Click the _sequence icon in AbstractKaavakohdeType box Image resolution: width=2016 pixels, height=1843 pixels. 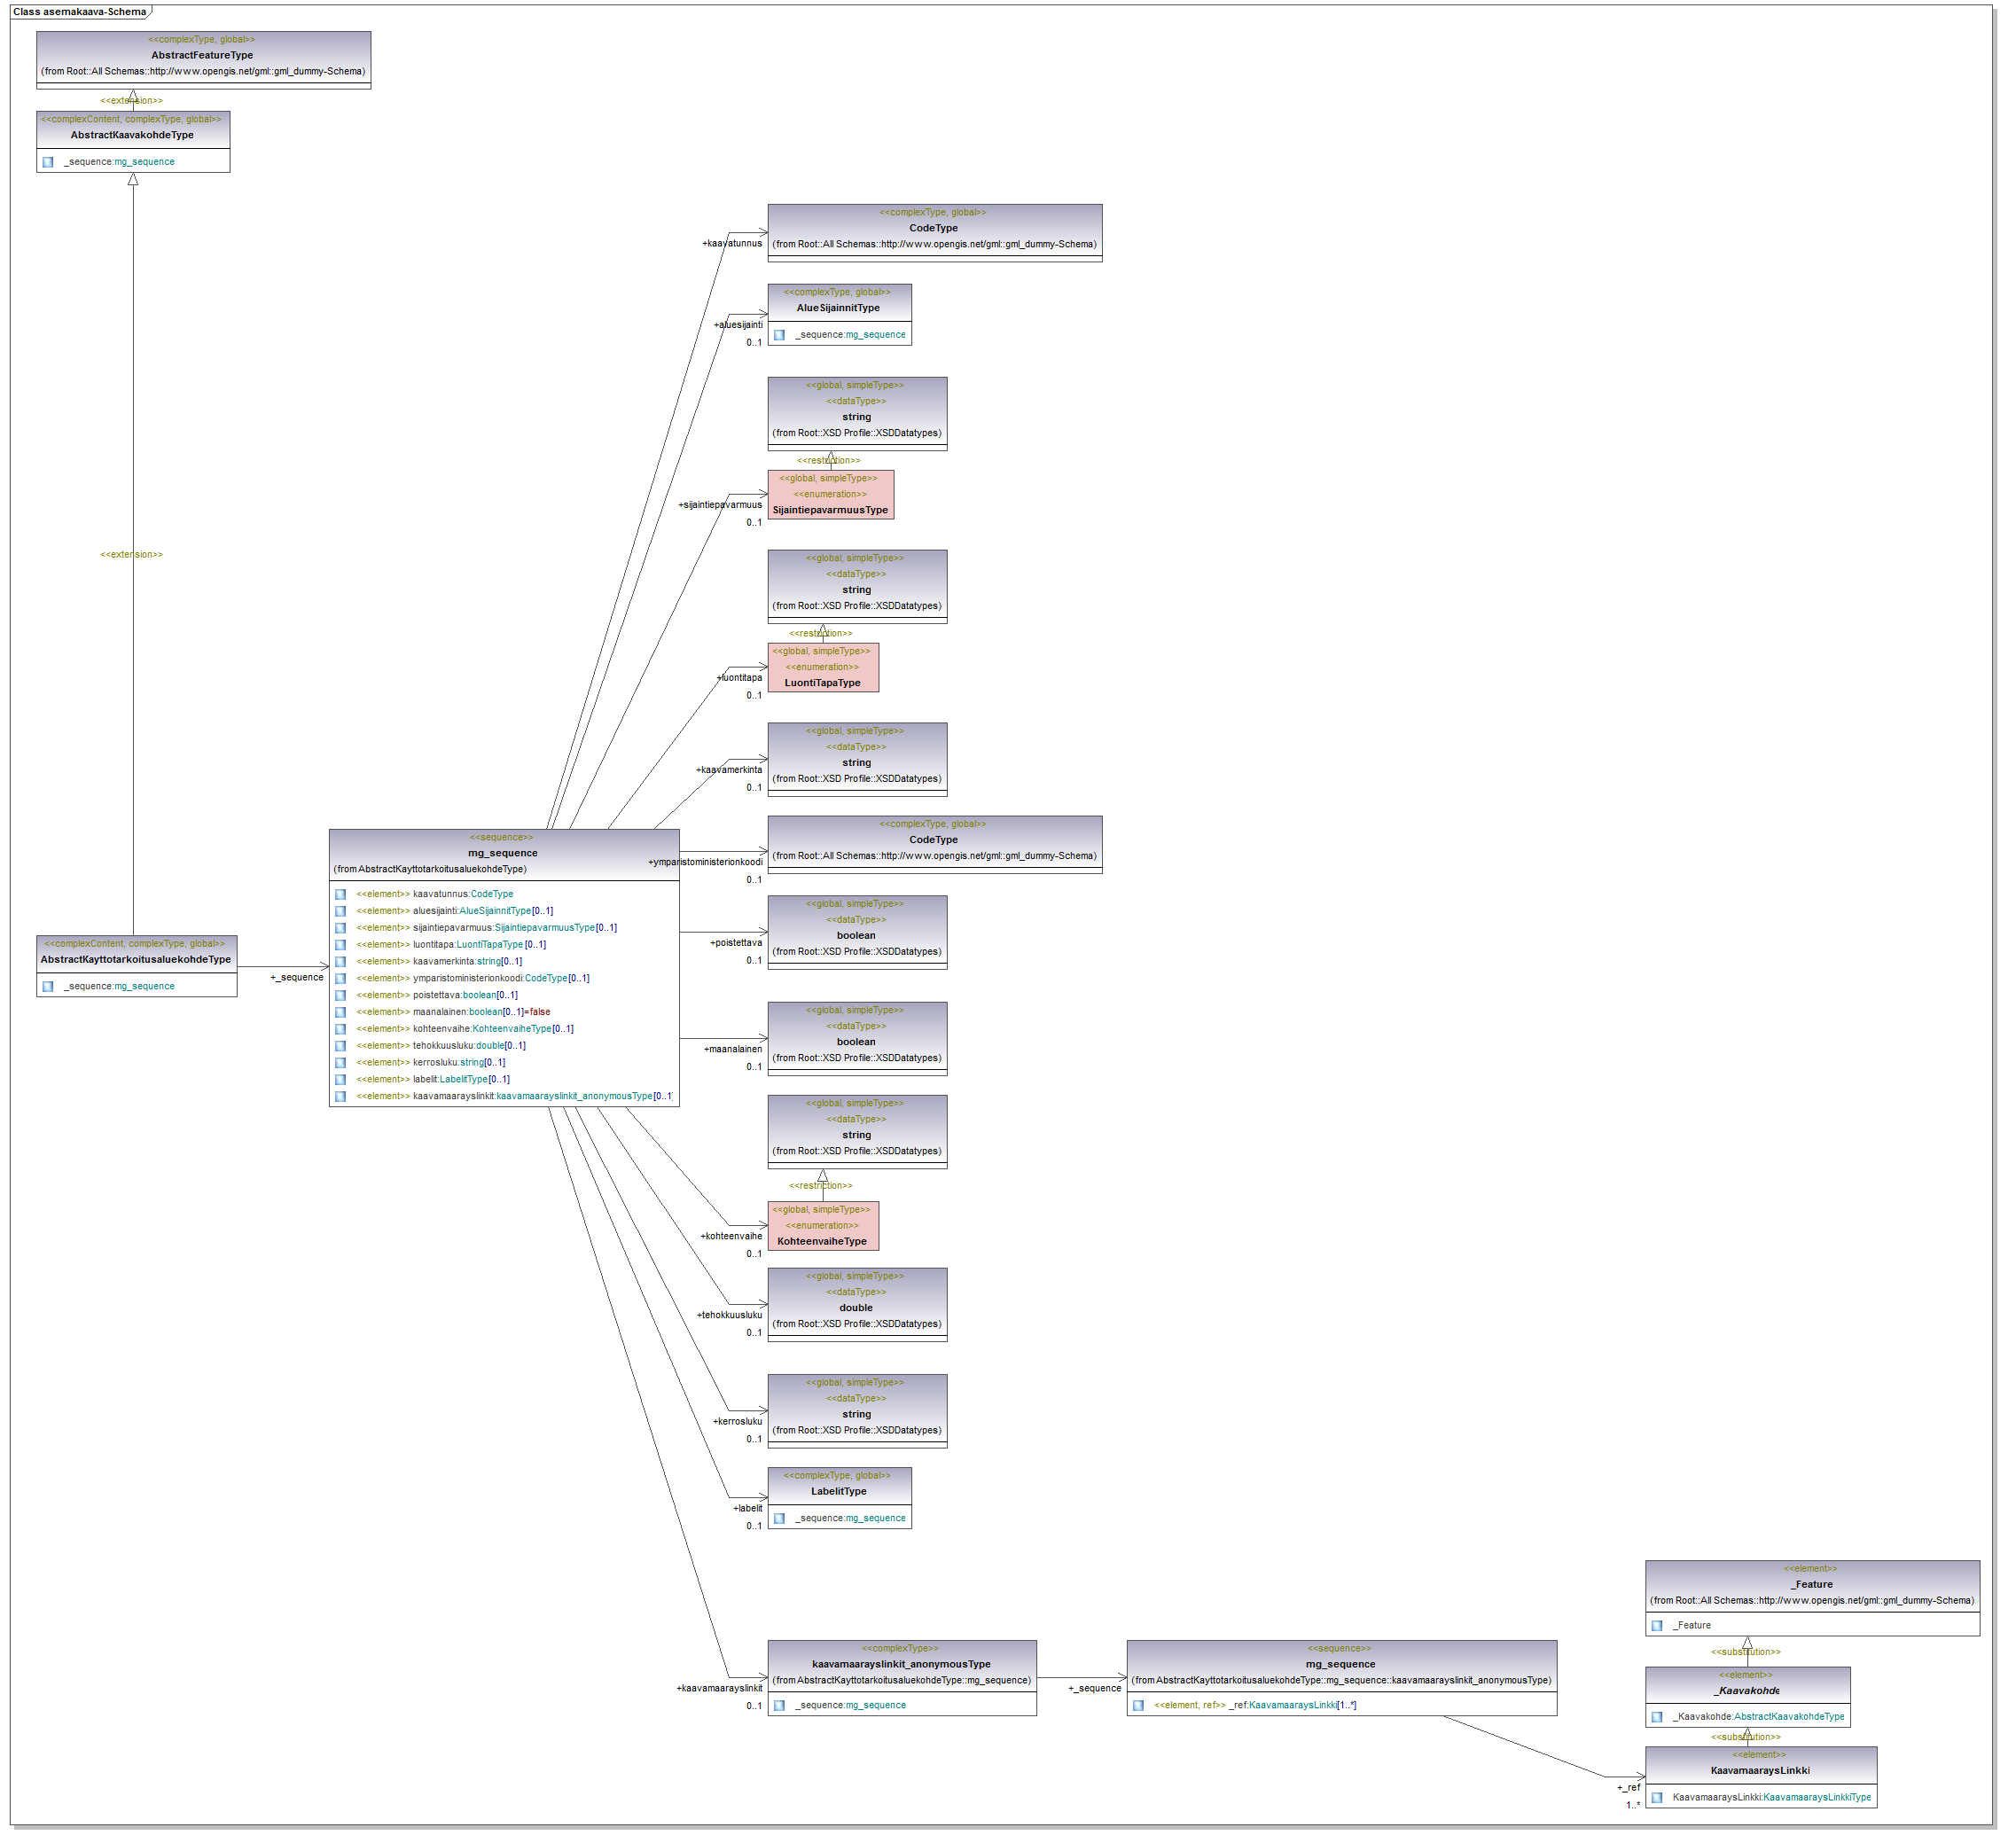point(47,162)
